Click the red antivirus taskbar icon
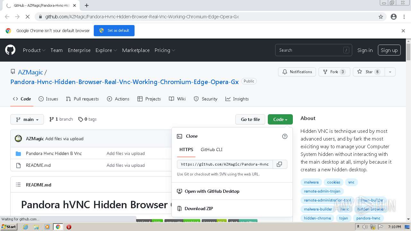This screenshot has width=411, height=231. [69, 227]
